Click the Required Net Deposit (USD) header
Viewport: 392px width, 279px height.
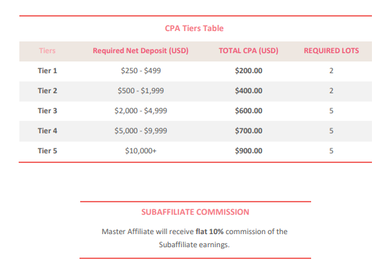coord(141,50)
